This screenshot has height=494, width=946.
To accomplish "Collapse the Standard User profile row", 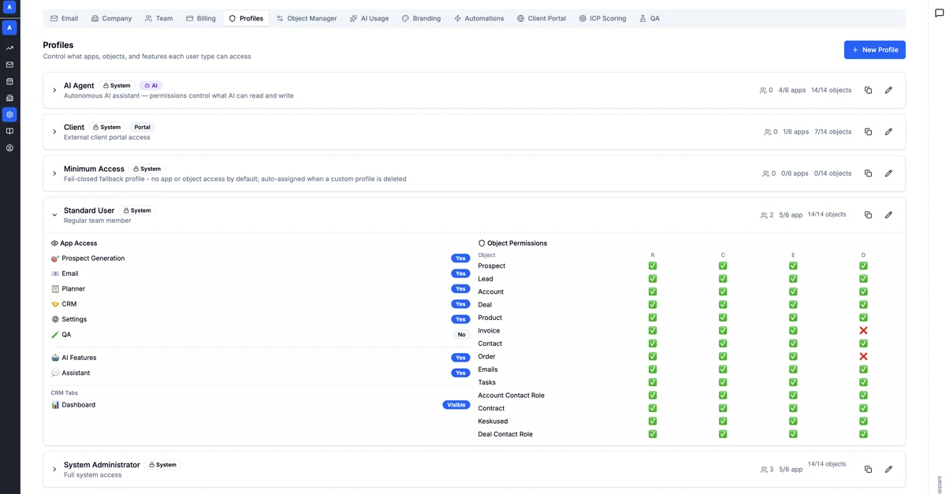I will 54,215.
